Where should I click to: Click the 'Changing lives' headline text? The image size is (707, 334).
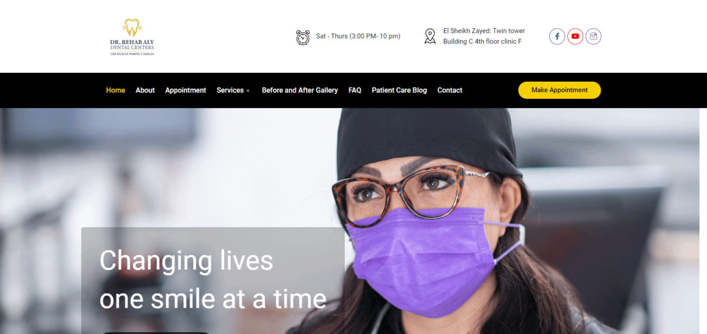(x=186, y=260)
